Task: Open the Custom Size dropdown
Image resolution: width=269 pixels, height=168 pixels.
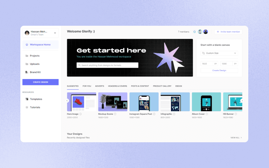Action: 219,53
